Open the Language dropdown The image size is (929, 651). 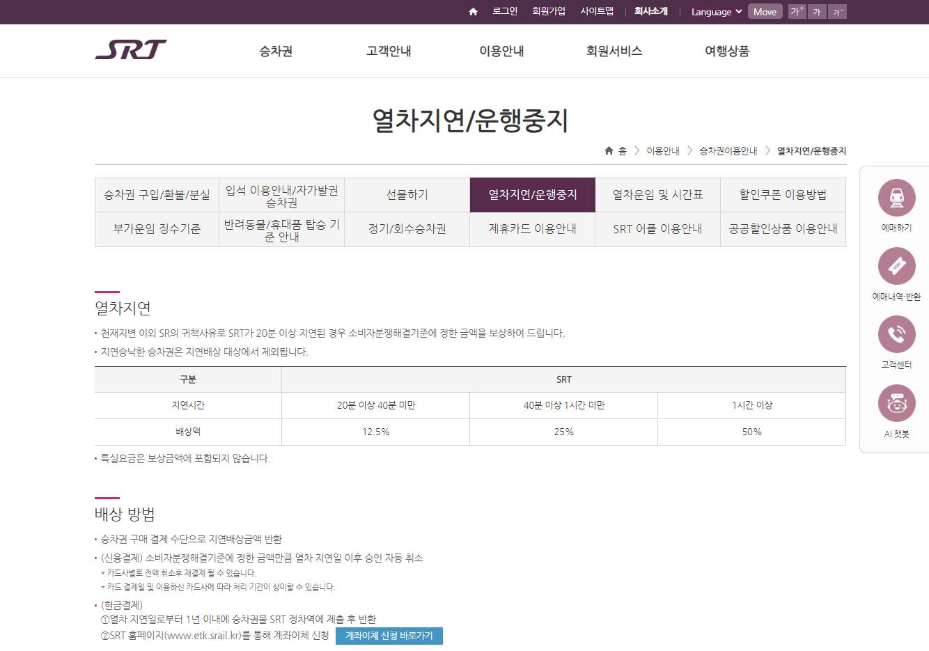point(717,12)
